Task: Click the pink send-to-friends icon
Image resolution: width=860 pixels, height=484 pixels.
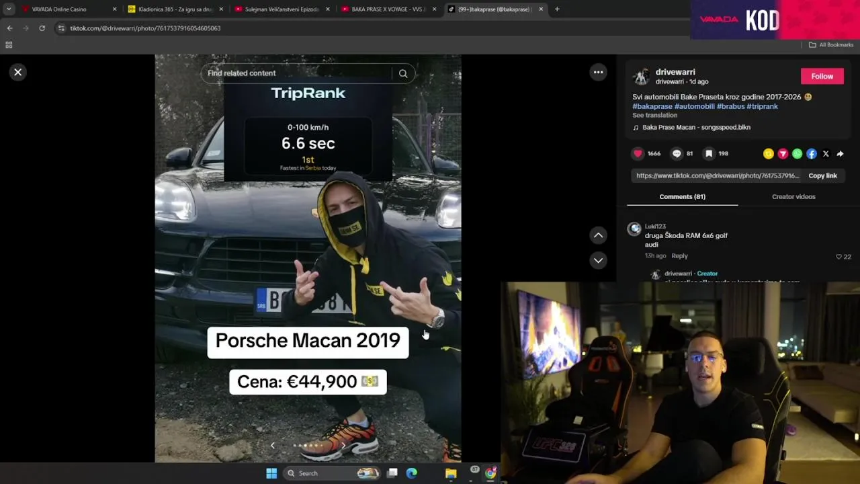Action: 783,154
